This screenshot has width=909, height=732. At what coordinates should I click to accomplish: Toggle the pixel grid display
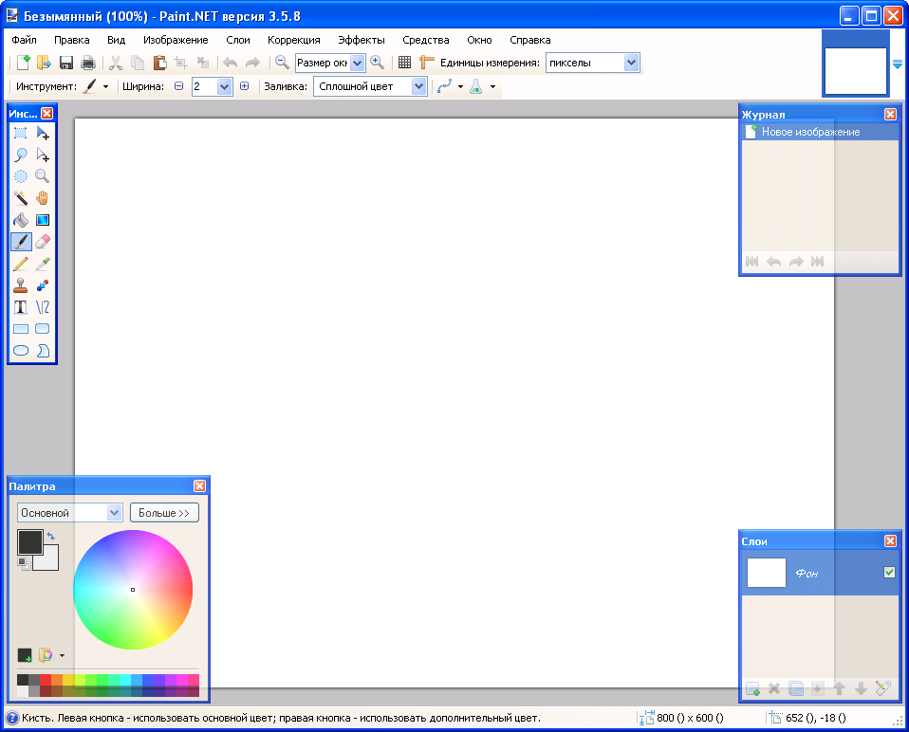[404, 64]
